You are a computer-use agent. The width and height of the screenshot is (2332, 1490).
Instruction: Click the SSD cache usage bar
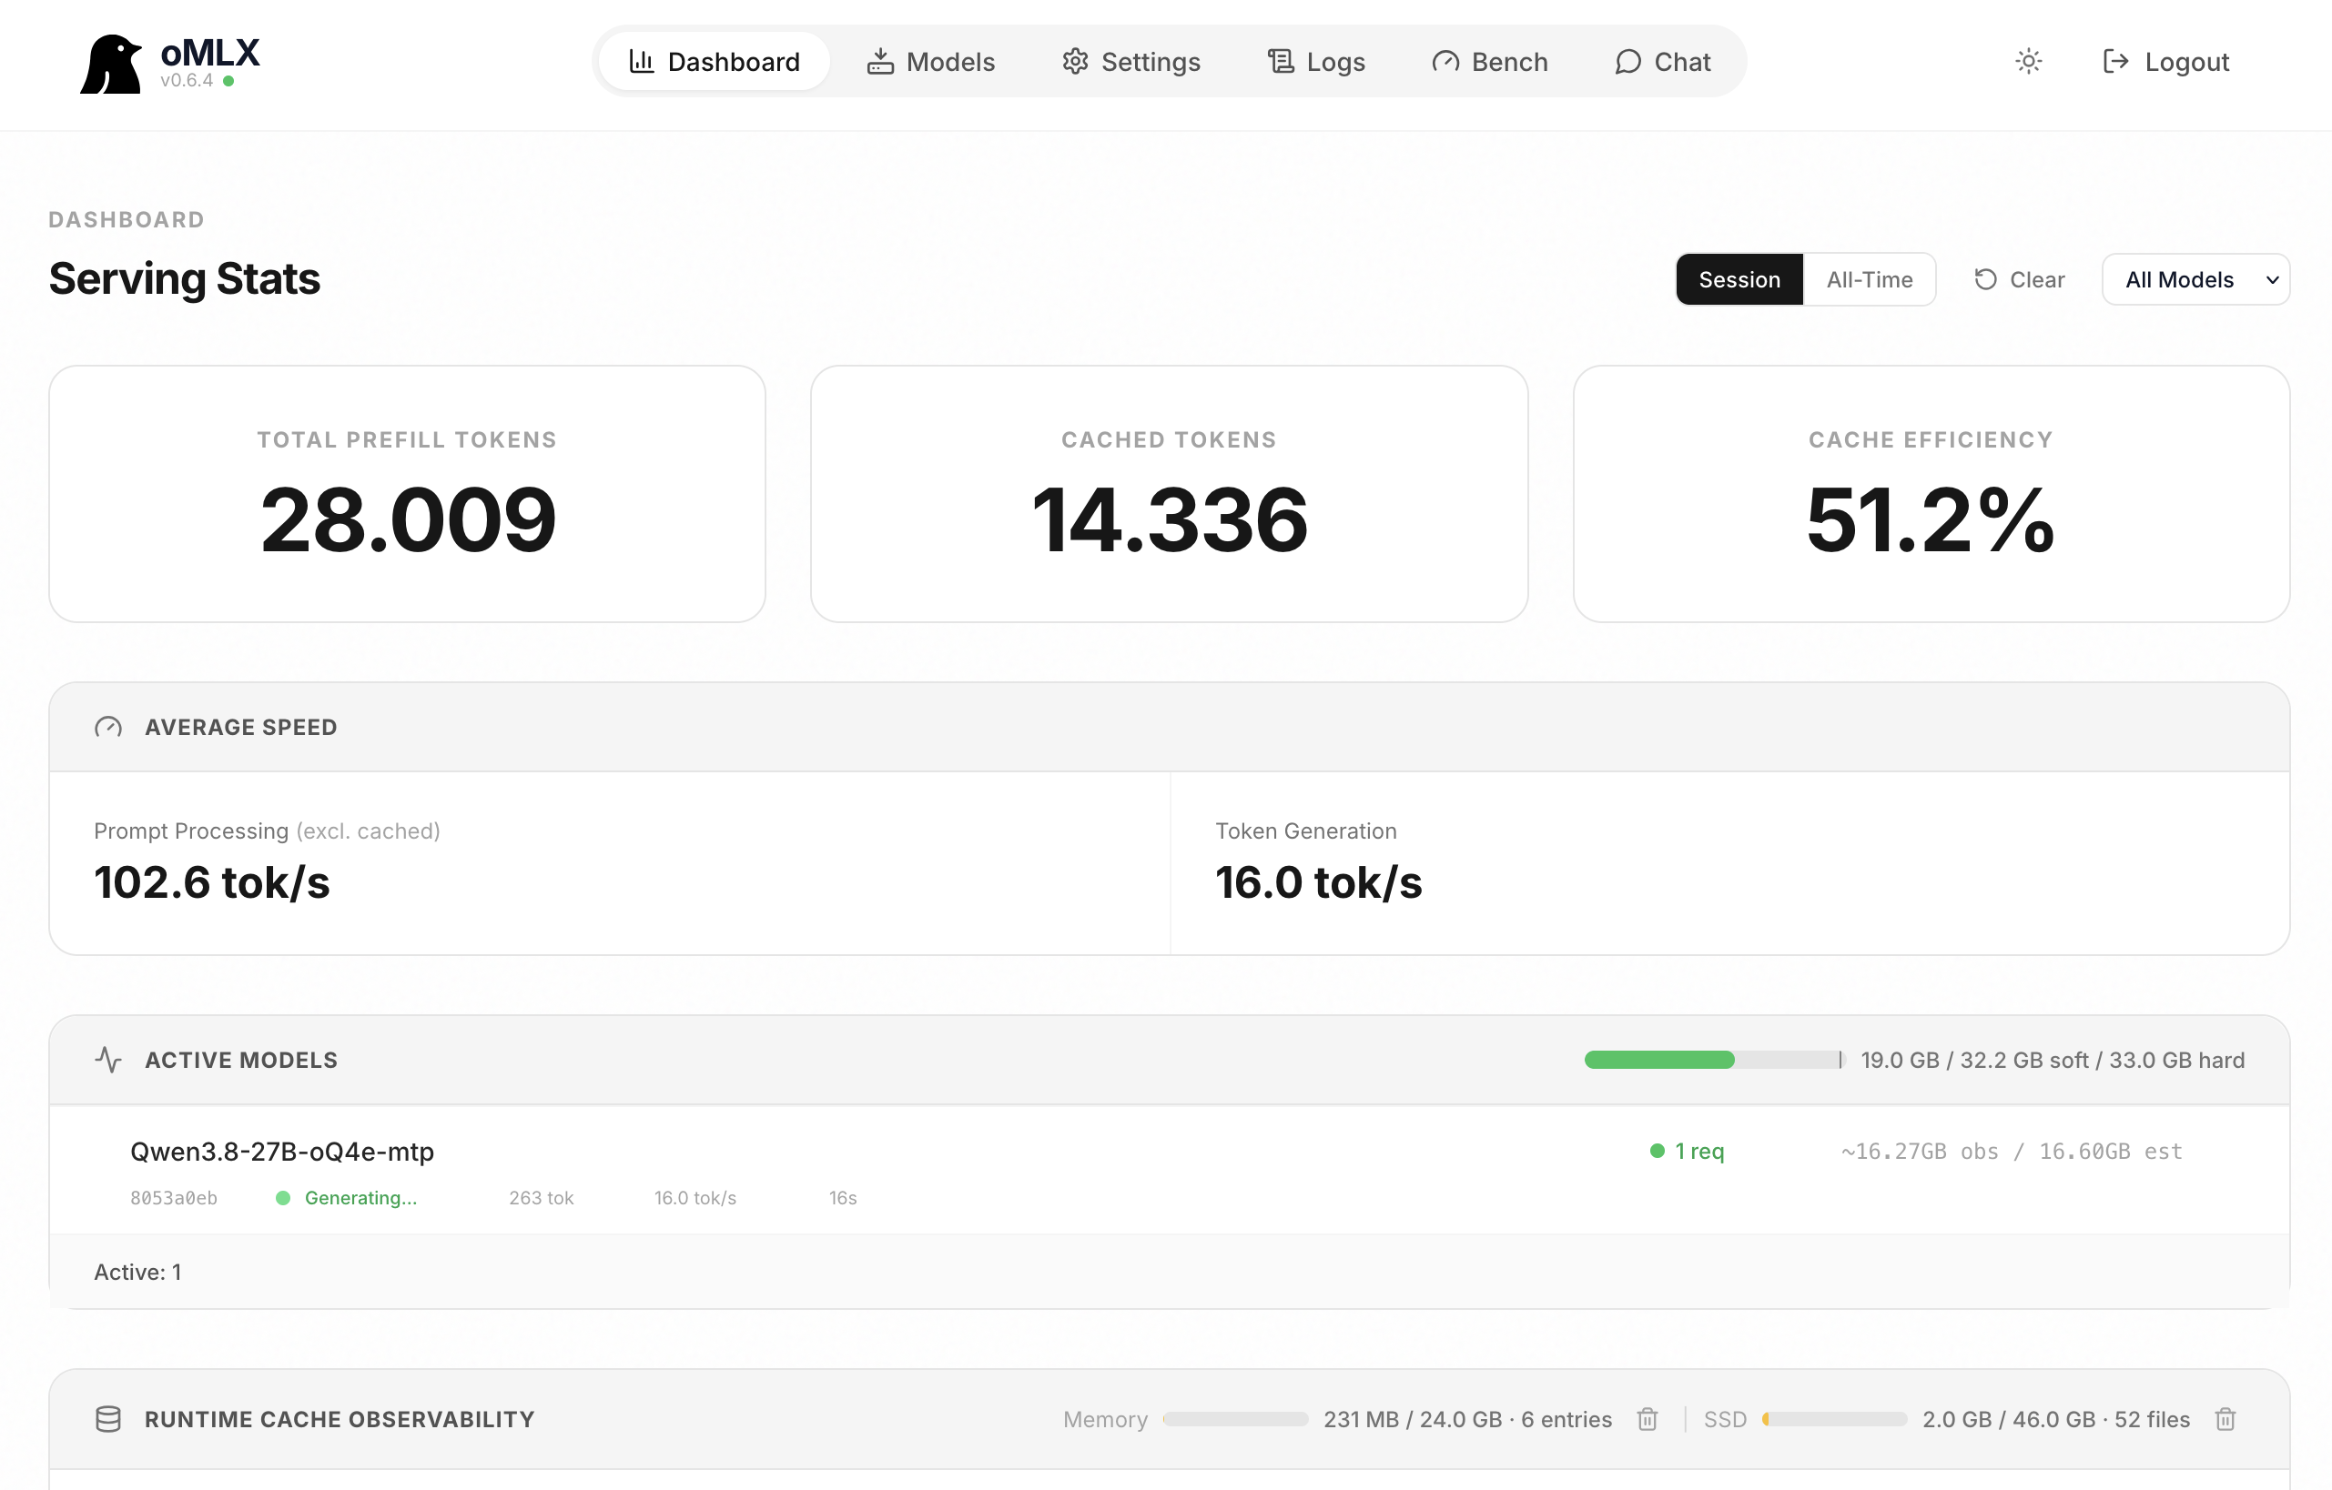[1834, 1419]
